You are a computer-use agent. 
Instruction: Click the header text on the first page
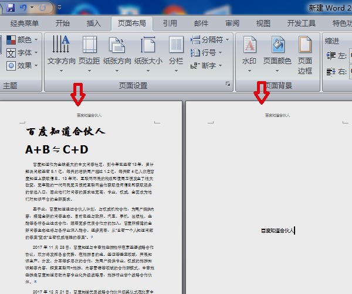pyautogui.click(x=89, y=115)
